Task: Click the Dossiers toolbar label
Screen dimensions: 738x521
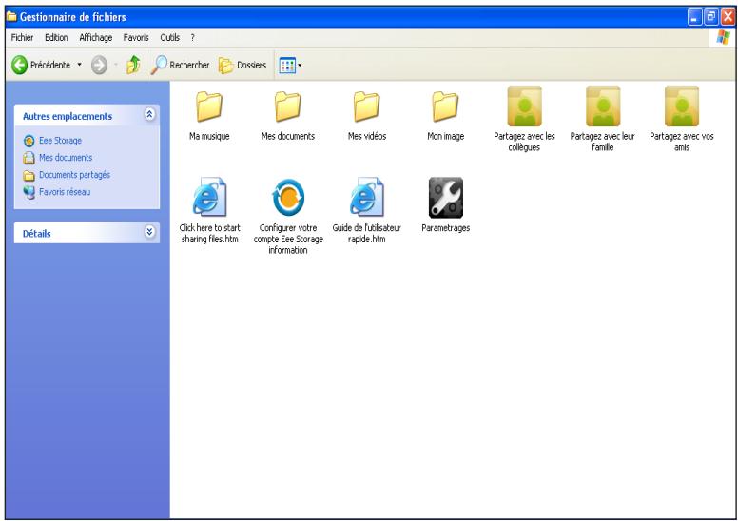Action: tap(252, 65)
